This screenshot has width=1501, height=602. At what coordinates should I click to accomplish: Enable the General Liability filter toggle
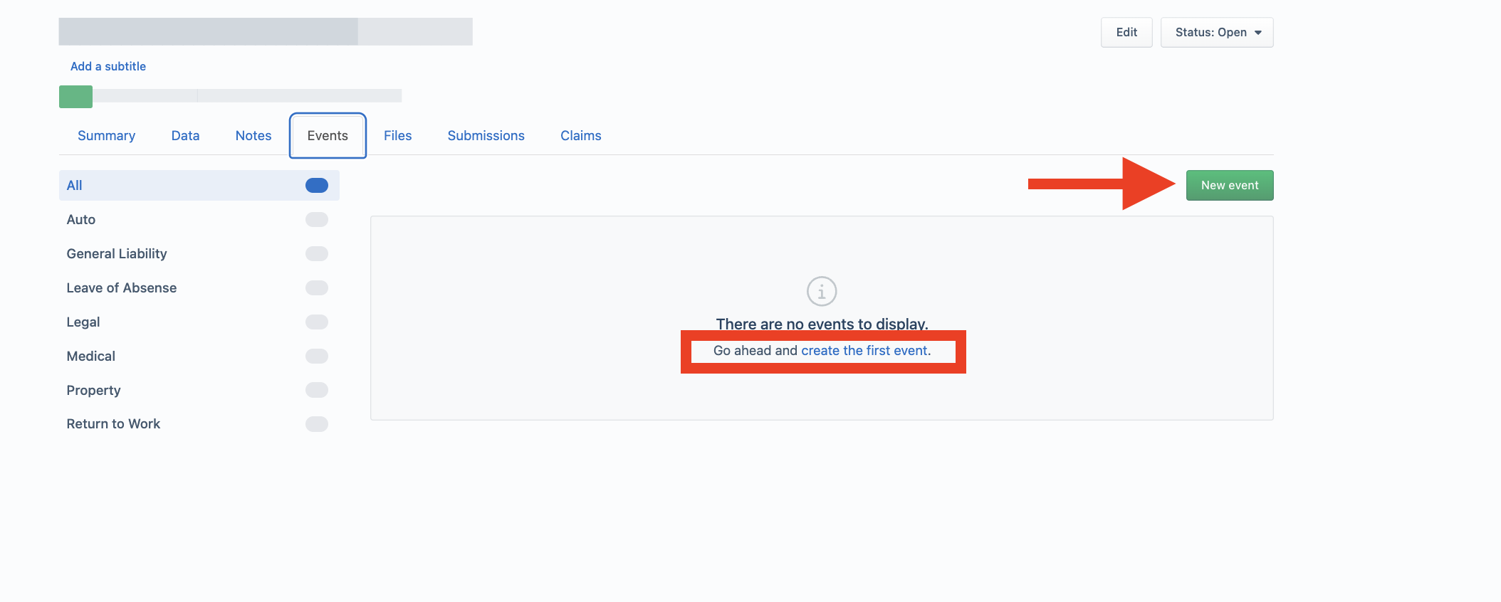[x=317, y=253]
